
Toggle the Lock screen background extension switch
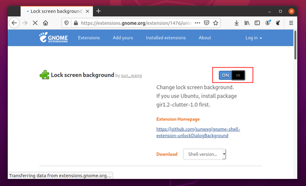click(232, 75)
